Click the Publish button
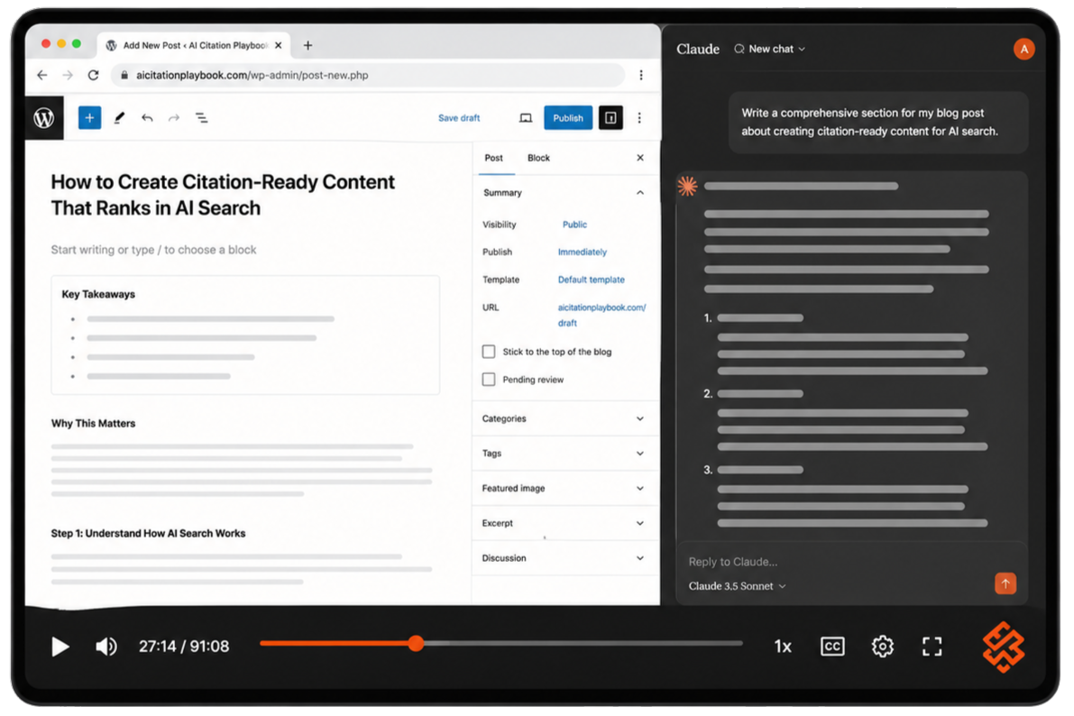Viewport: 1074px width, 716px height. click(568, 118)
